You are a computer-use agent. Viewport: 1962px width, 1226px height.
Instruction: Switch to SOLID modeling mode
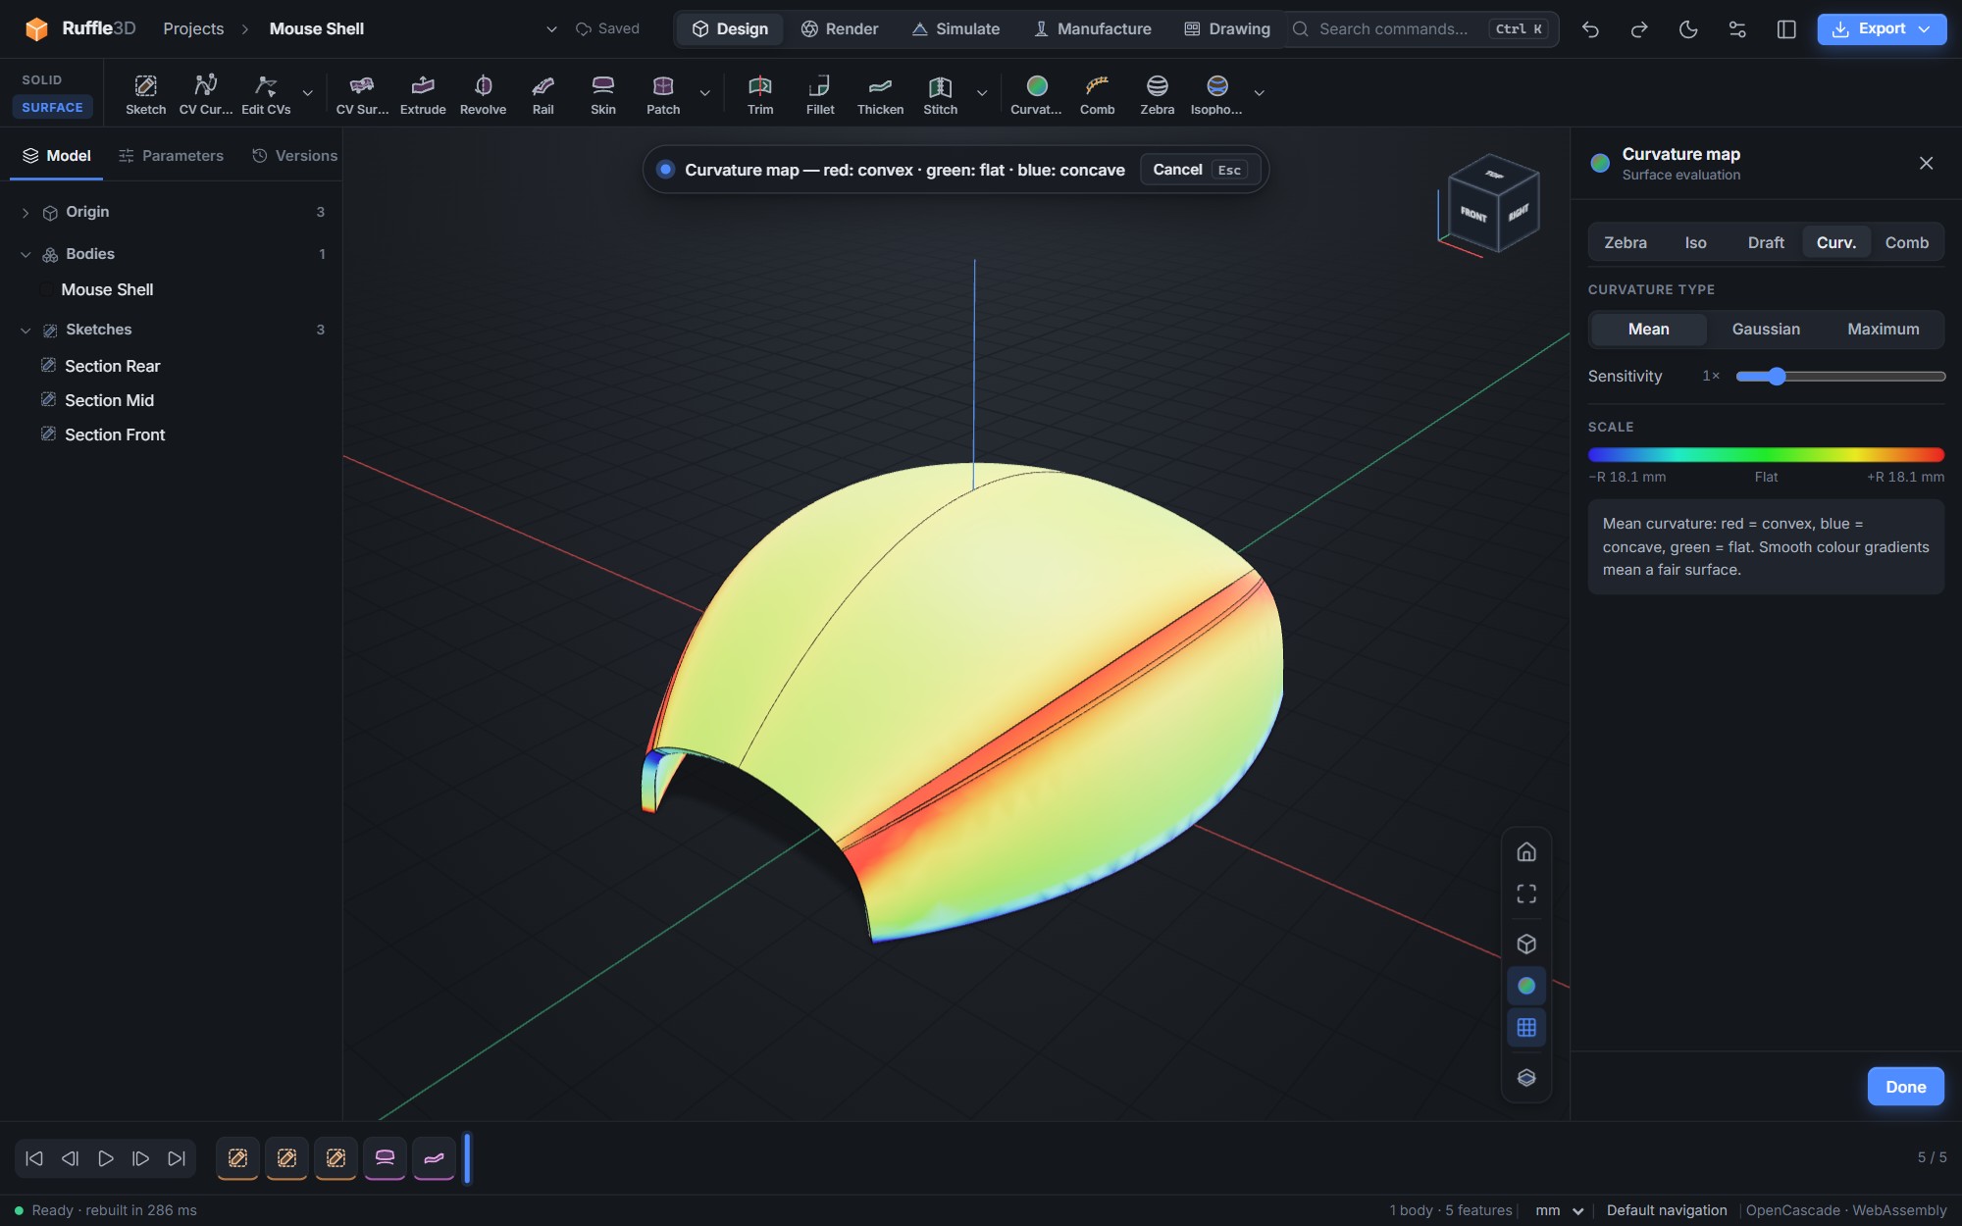pos(42,80)
